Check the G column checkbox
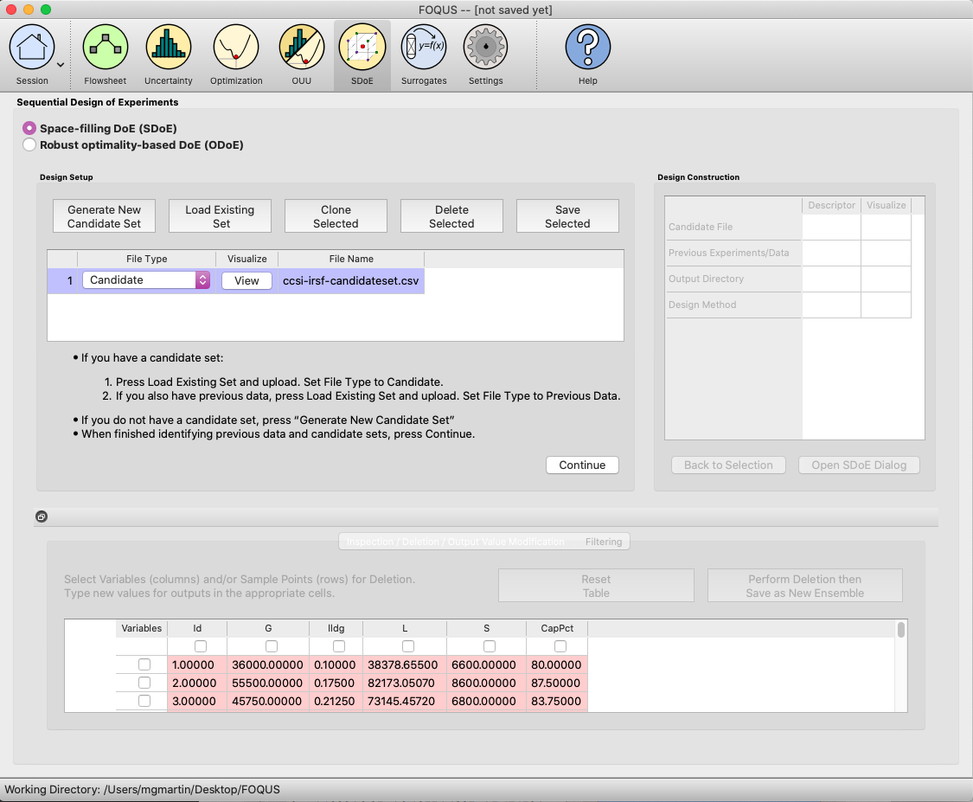Viewport: 973px width, 802px height. 272,646
